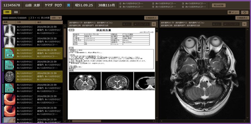This screenshot has width=251, height=124.
Task: Switch to grid thumbnail view
Action: [16, 12]
